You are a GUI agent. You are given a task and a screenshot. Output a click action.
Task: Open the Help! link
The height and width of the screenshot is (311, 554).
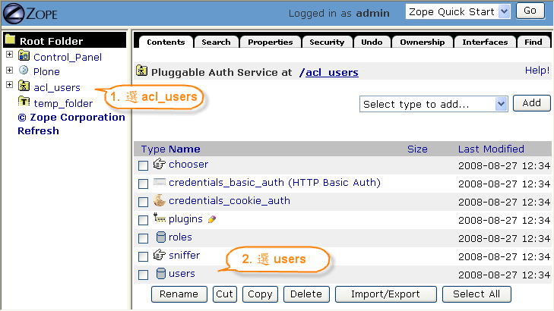(537, 71)
